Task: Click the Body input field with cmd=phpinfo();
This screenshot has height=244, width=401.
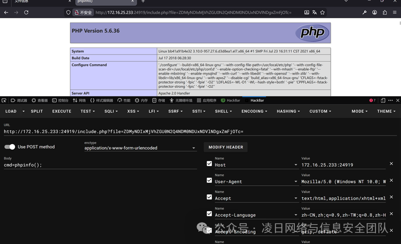Action: (100, 165)
